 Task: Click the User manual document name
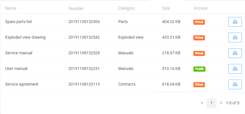pyautogui.click(x=16, y=69)
